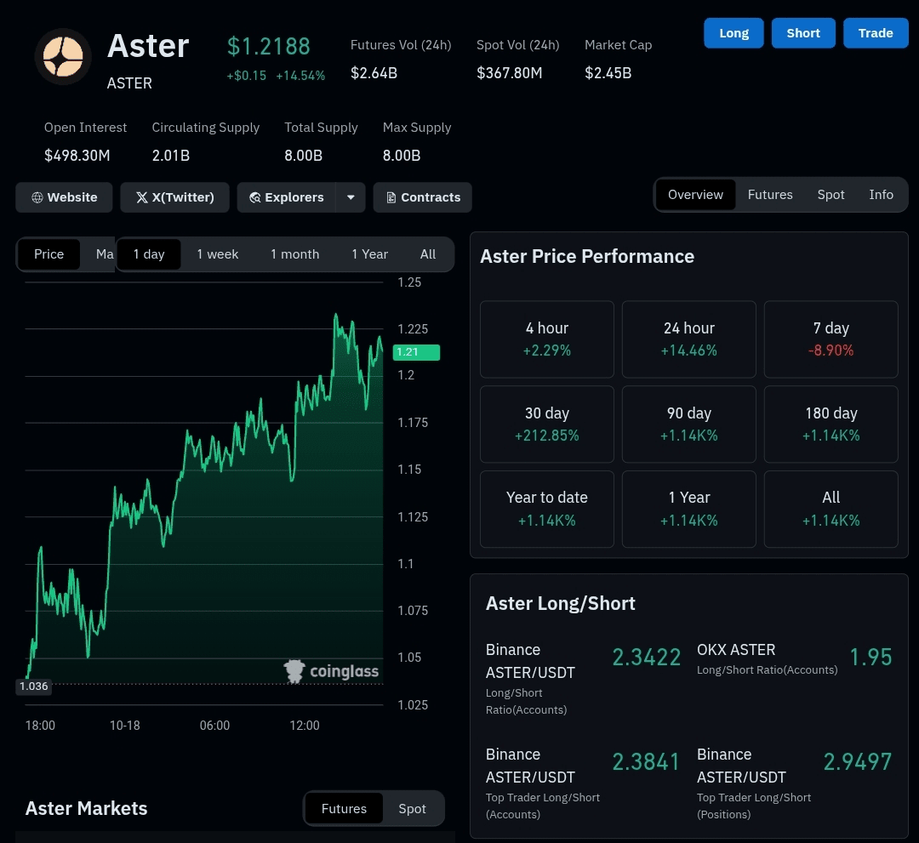Click the +14.54% change value
This screenshot has height=843, width=919.
click(x=300, y=76)
